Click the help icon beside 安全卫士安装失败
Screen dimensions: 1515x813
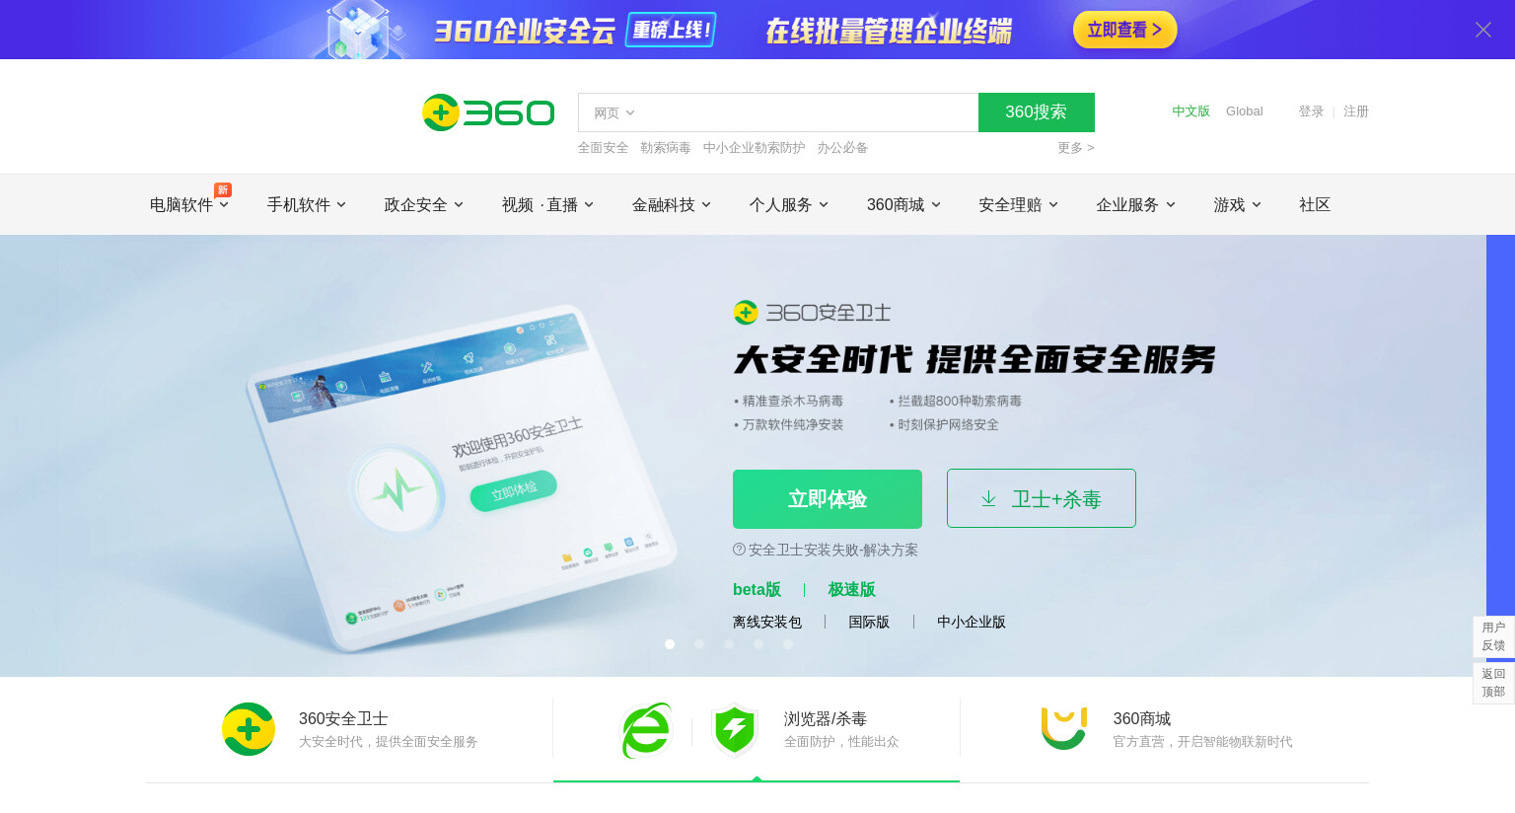click(x=739, y=550)
